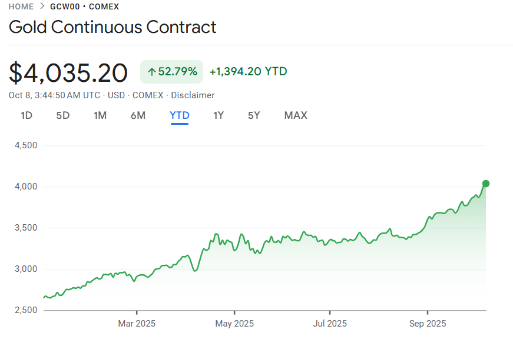Viewport: 513px width, 346px height.
Task: Choose the 5Y time range
Action: click(254, 115)
